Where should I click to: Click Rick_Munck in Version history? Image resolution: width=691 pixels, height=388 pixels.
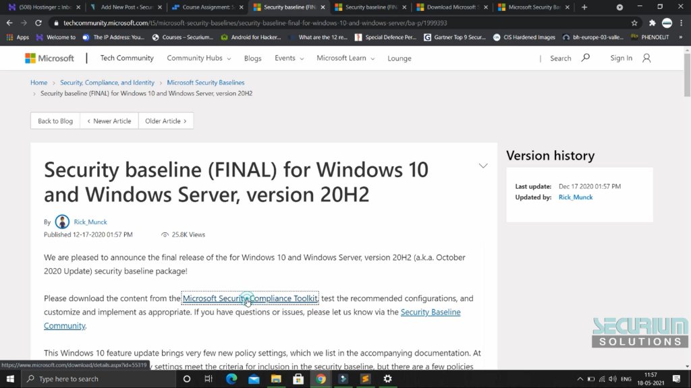(x=576, y=197)
